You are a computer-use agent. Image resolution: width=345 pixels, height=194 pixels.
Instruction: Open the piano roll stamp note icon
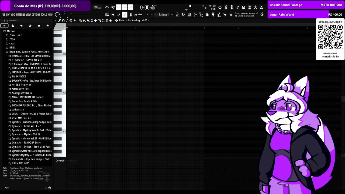click(67, 20)
